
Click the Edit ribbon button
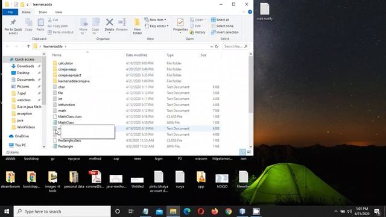[x=195, y=26]
